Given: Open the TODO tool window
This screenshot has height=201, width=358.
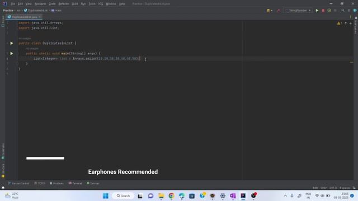Looking at the screenshot, I should coord(40,183).
